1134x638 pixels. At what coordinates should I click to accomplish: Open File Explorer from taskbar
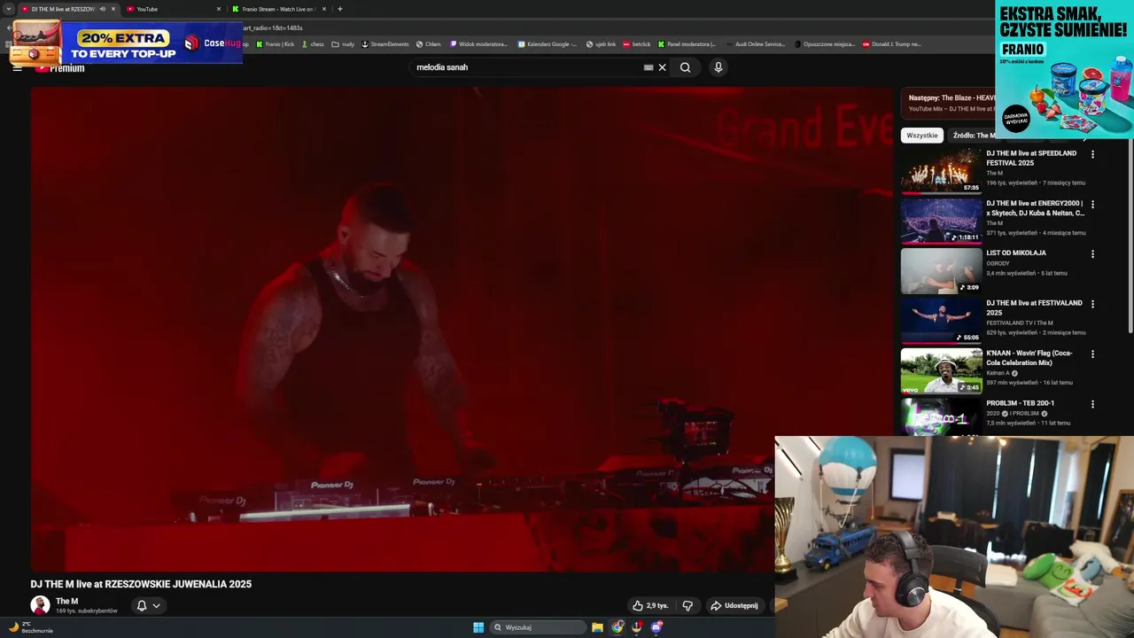(597, 627)
